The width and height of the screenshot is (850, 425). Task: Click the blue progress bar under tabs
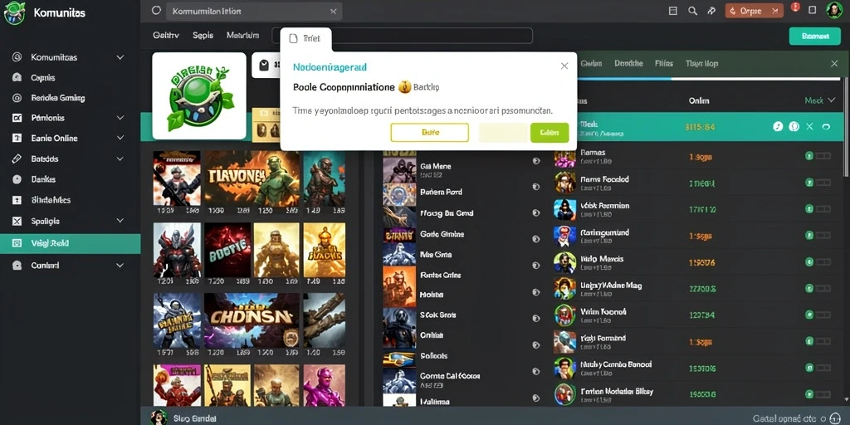[624, 79]
